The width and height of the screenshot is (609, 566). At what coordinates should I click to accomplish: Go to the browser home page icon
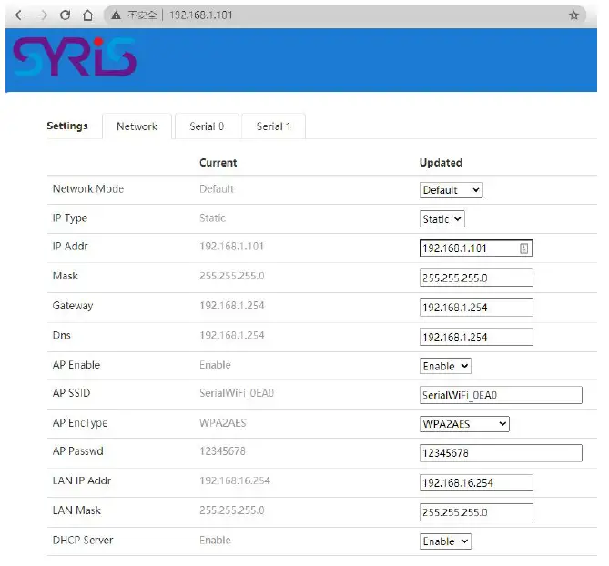click(x=88, y=15)
